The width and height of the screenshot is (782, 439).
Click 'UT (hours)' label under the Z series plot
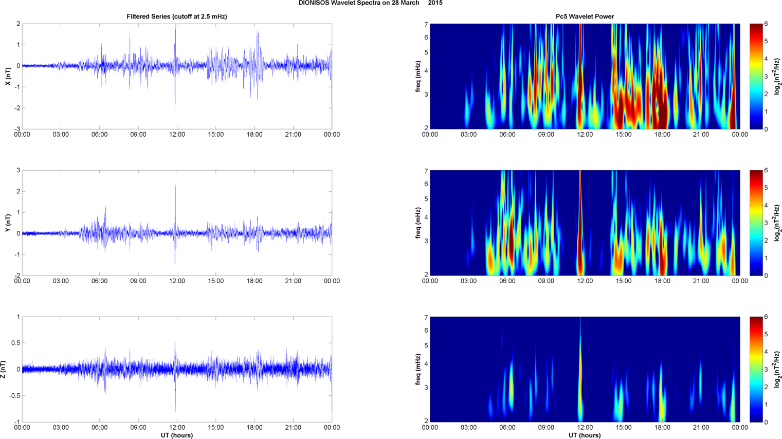tap(177, 435)
